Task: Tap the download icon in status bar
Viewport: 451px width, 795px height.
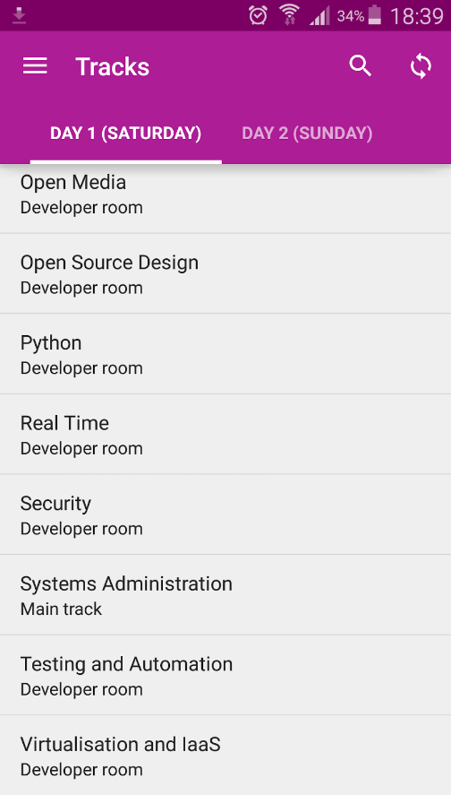Action: coord(19,16)
